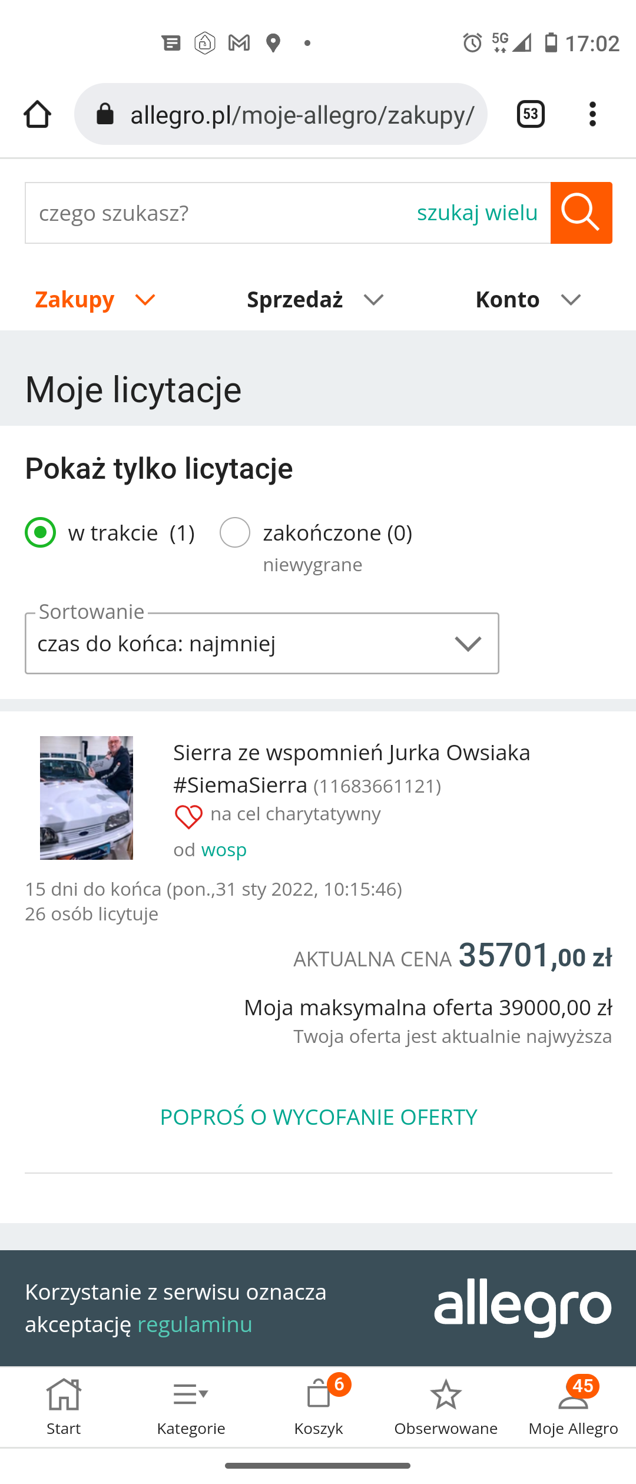Click "Poproś o wycofanie oferty"

point(319,1117)
